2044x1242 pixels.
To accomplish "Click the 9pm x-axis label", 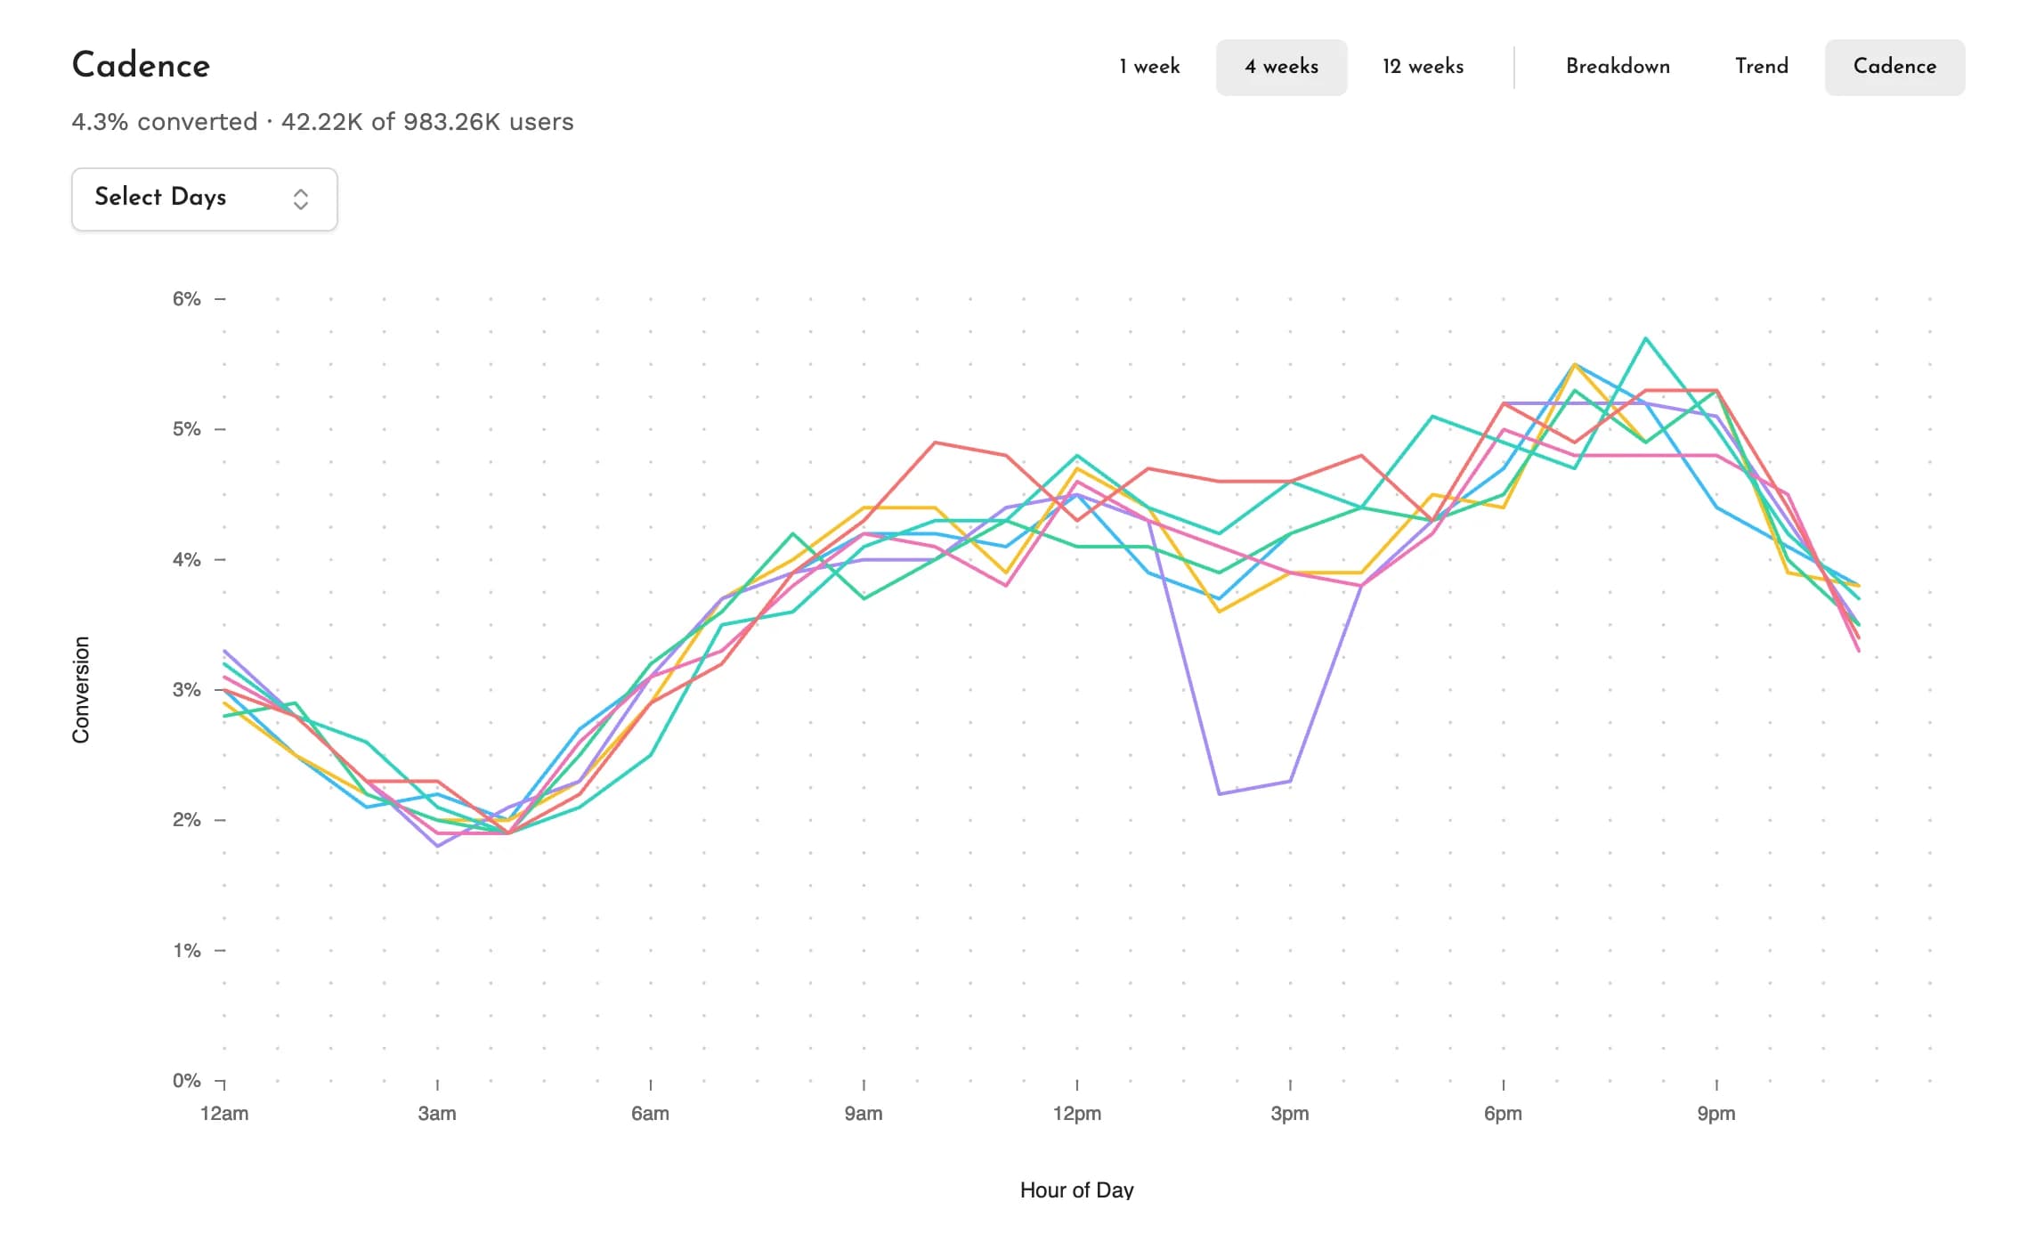I will click(1716, 1114).
